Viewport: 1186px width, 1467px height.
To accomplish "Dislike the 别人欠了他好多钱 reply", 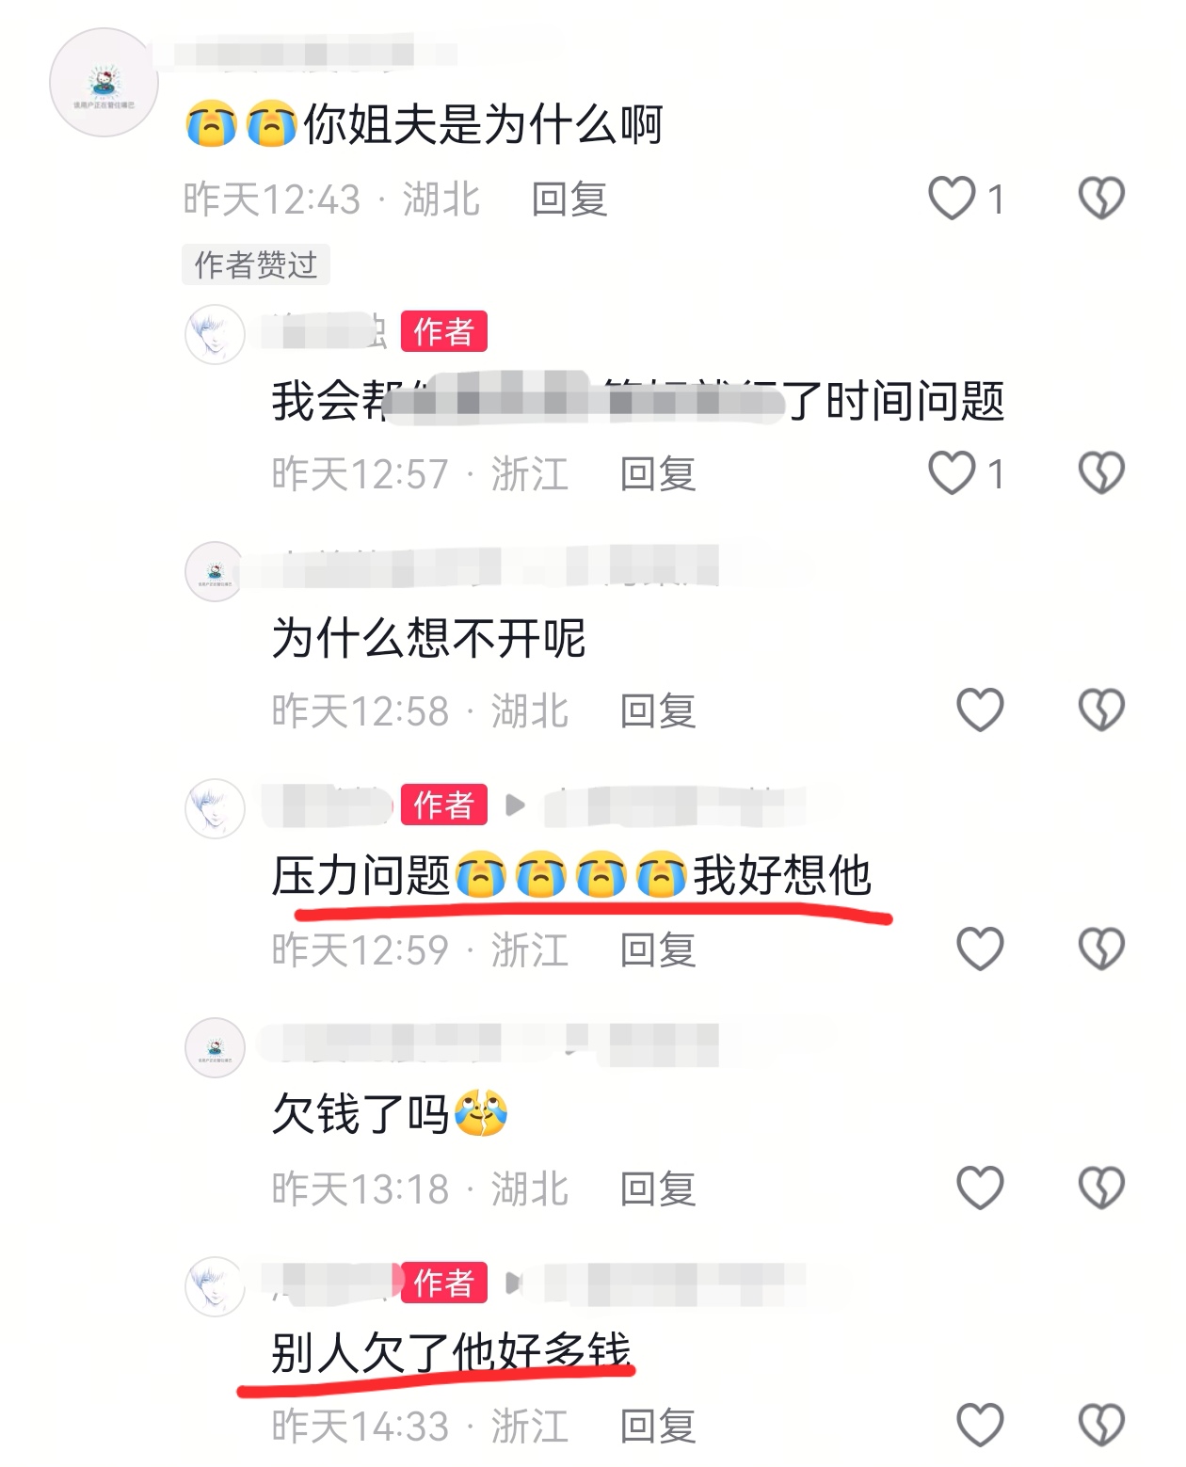I will tap(1100, 1425).
